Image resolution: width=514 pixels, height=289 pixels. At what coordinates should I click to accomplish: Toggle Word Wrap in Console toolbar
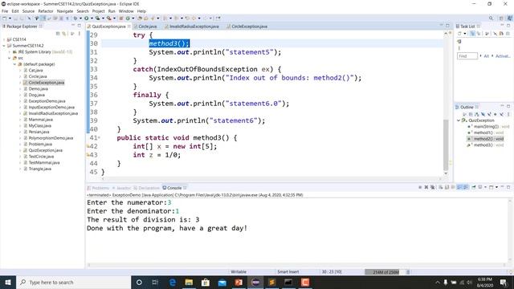tap(453, 187)
